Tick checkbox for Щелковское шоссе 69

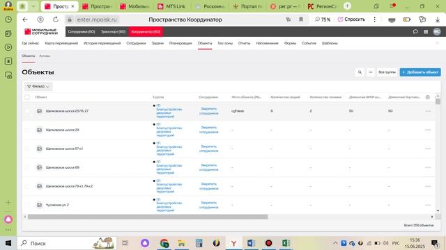pos(27,167)
